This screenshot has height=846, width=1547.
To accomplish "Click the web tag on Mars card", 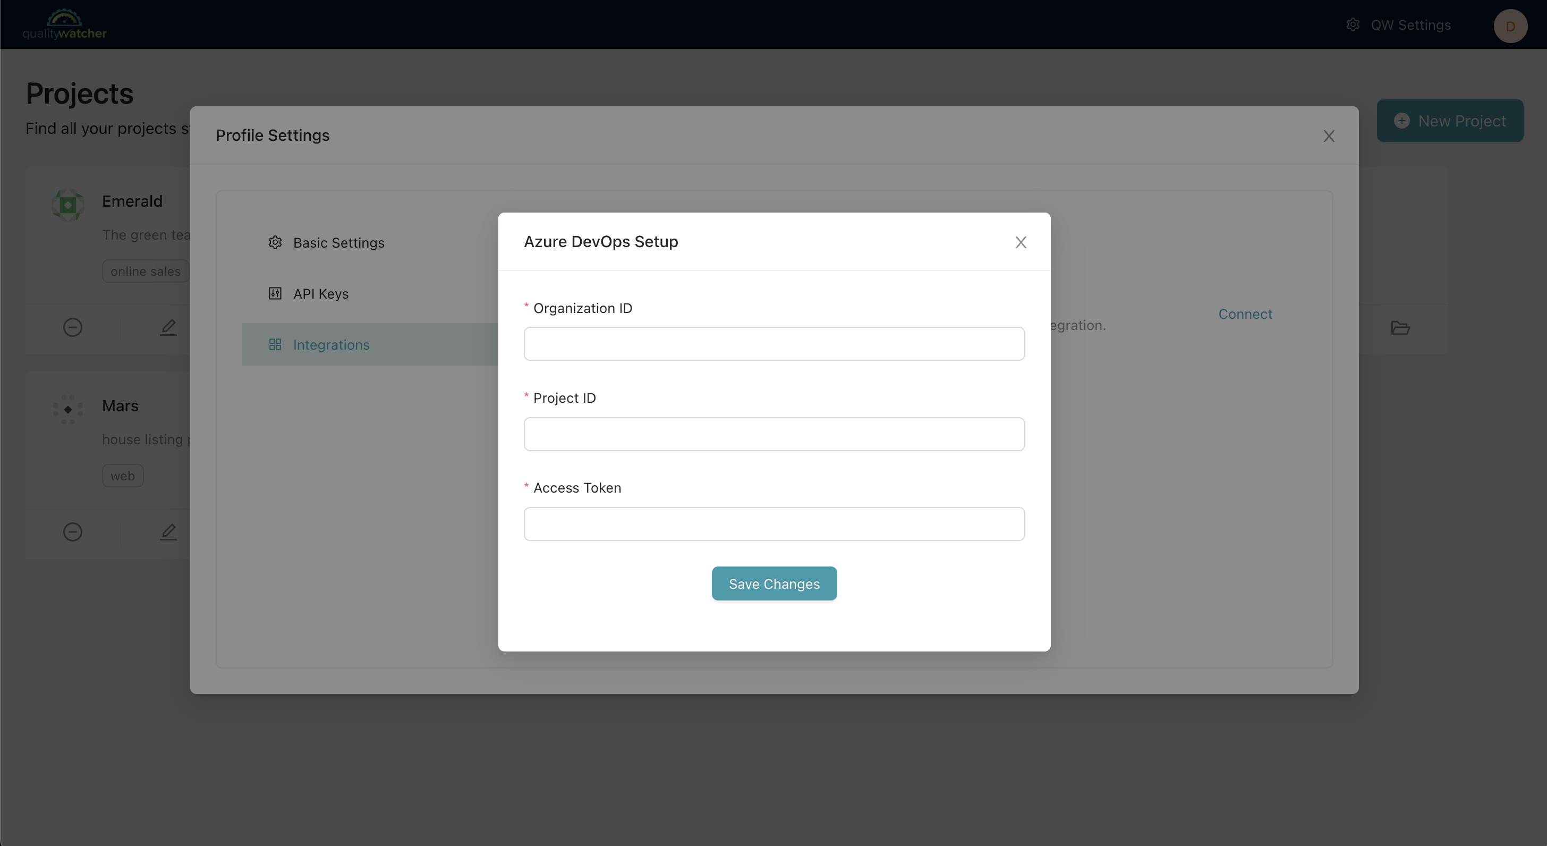I will point(123,476).
